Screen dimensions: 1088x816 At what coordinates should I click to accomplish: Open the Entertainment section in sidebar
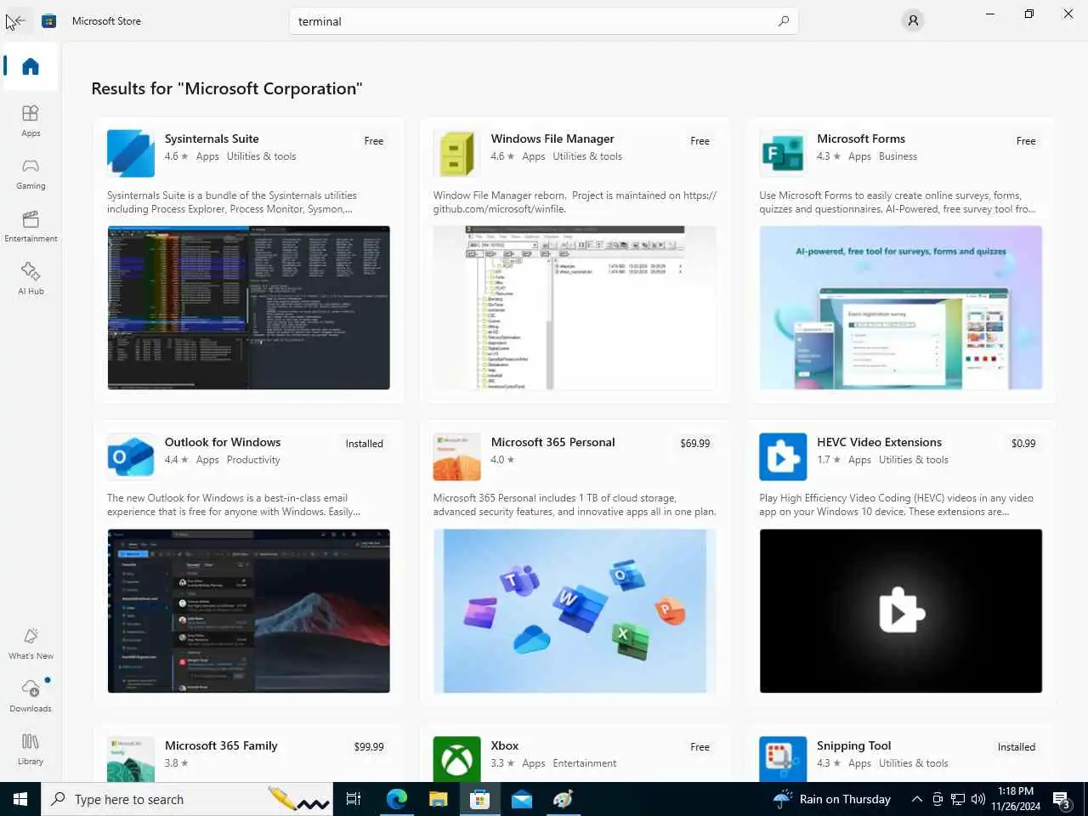(31, 226)
